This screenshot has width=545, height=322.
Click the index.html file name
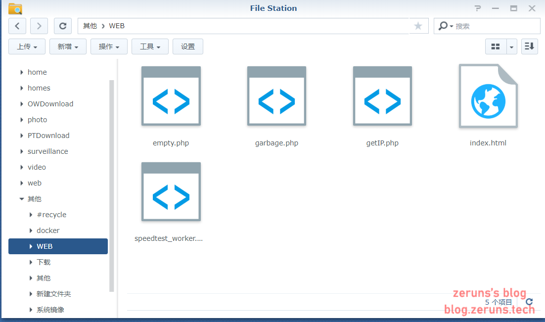[488, 143]
